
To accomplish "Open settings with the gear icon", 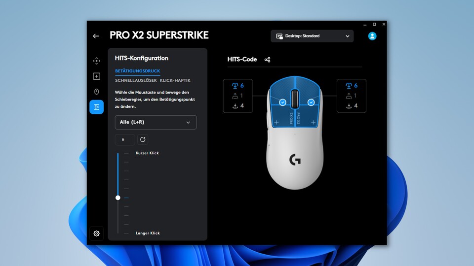I will coord(96,233).
